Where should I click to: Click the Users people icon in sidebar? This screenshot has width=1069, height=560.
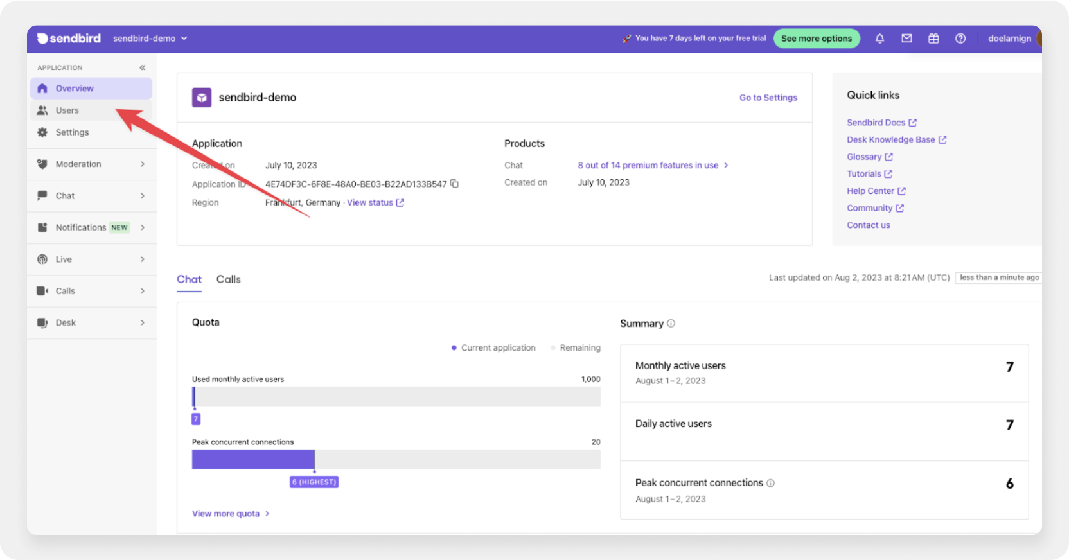click(x=42, y=110)
